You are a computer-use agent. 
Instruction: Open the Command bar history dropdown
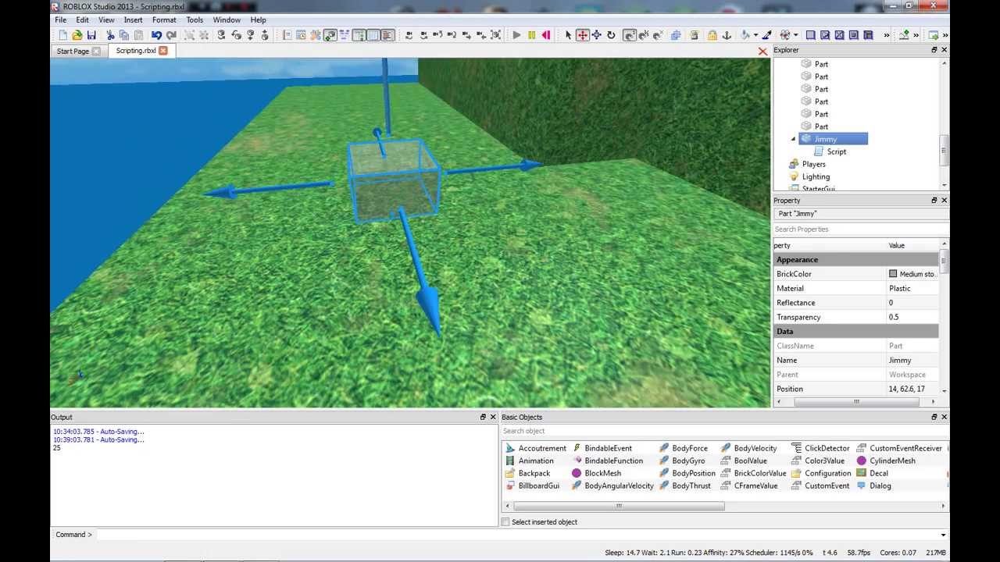(943, 535)
